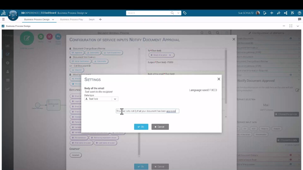Click in the top search box
Image resolution: width=303 pixels, height=170 pixels.
(148, 13)
